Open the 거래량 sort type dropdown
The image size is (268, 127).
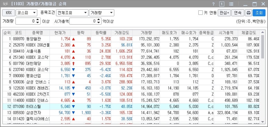click(102, 13)
